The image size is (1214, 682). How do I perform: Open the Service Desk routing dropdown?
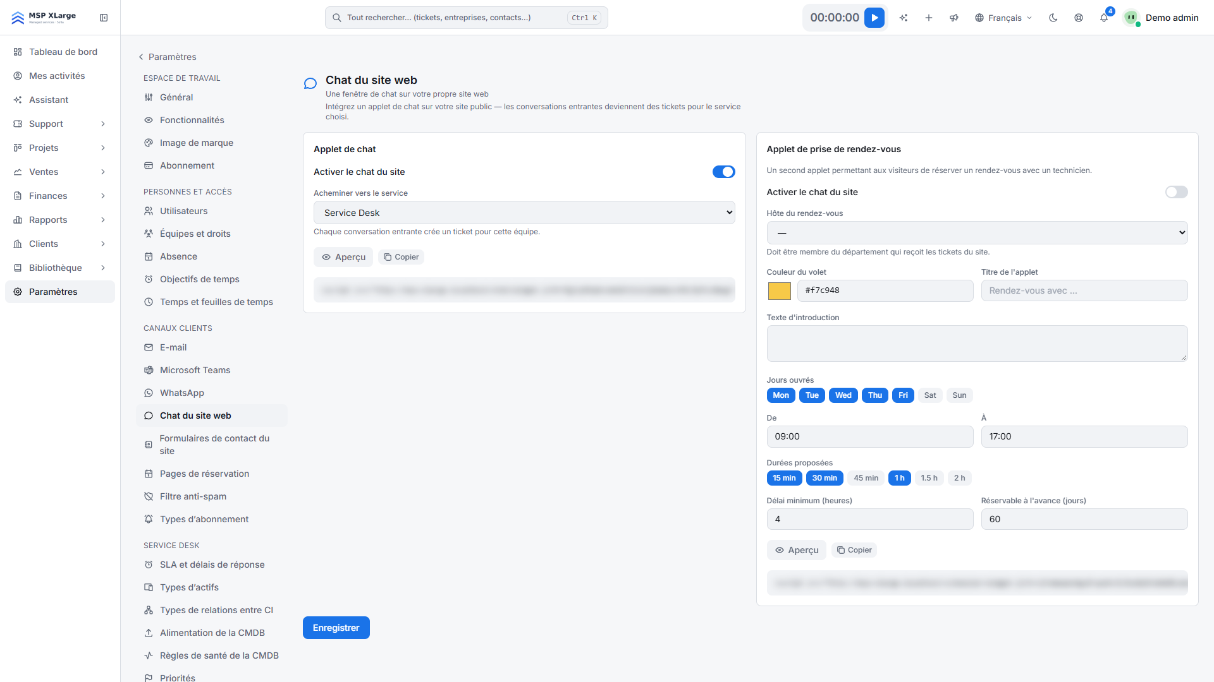(x=524, y=213)
